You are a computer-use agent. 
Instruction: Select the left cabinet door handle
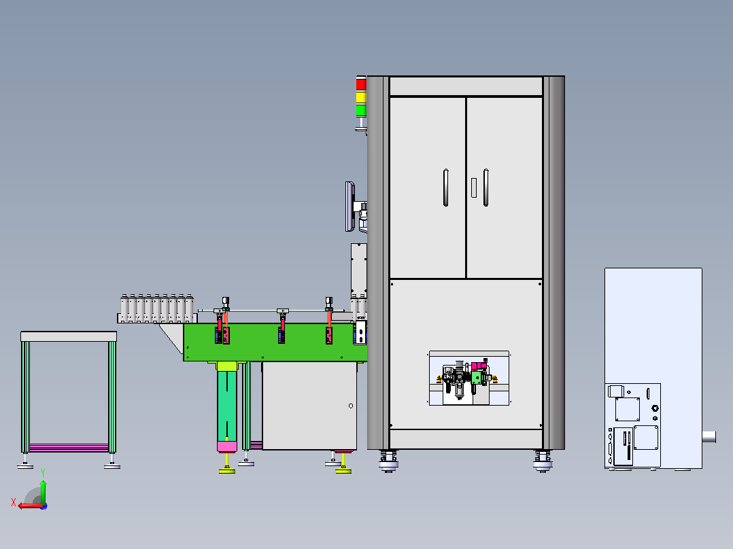446,188
